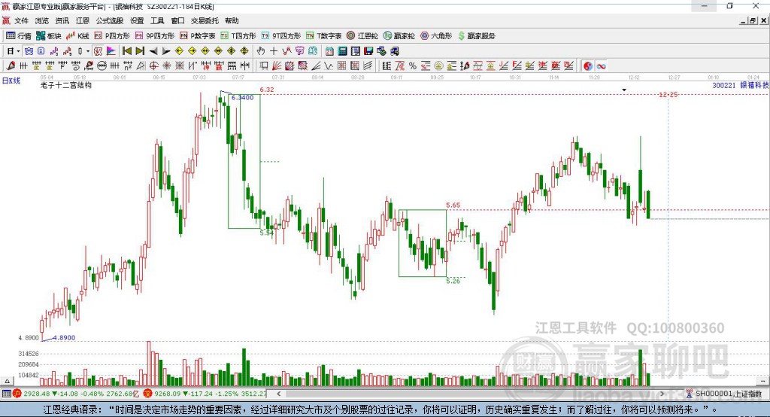Screen dimensions: 770x417
Task: Click the 老子十二宫结构 chart title
Action: coord(66,85)
